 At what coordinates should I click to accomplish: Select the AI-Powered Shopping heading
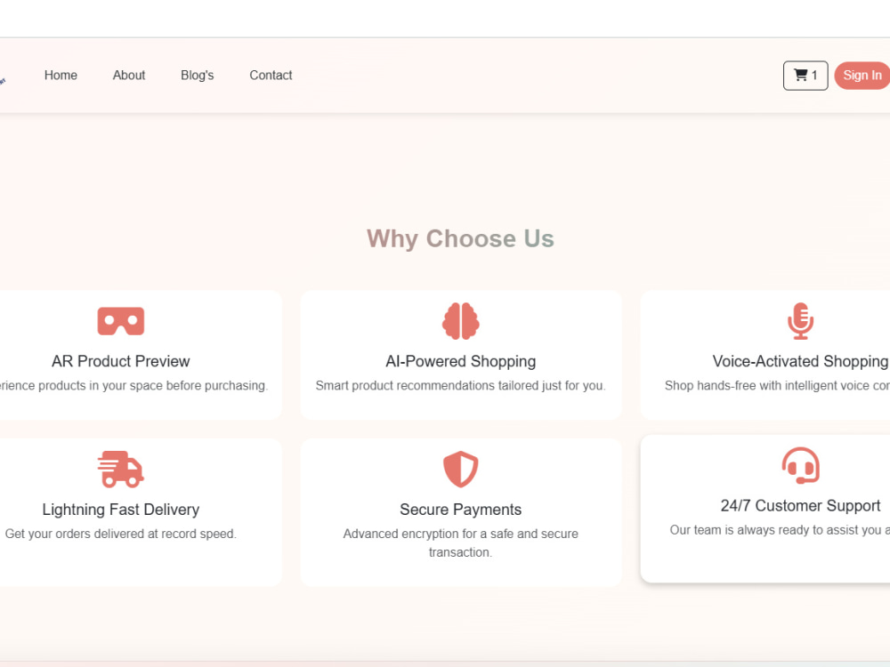click(461, 361)
